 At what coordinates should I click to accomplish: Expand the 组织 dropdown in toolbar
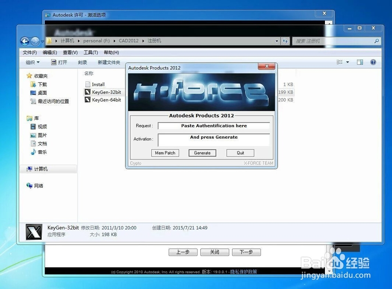click(33, 62)
